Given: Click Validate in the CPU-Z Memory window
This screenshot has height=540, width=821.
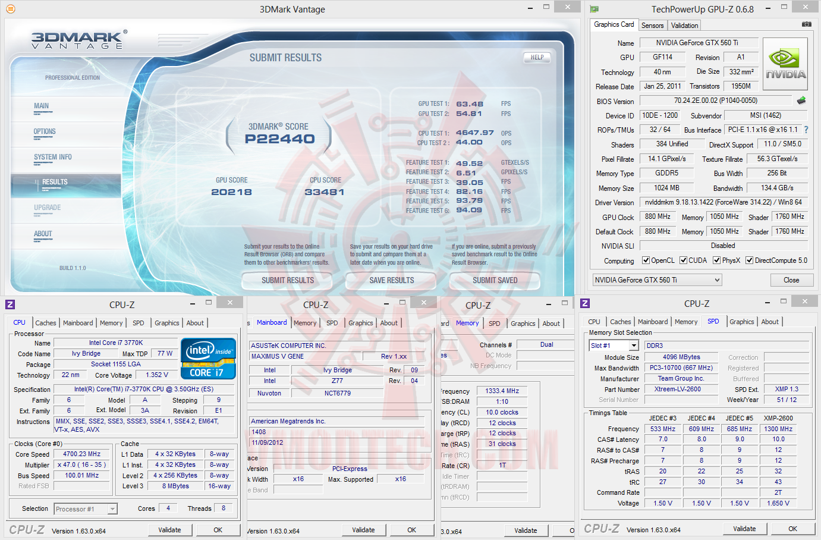Looking at the screenshot, I should coord(526,530).
